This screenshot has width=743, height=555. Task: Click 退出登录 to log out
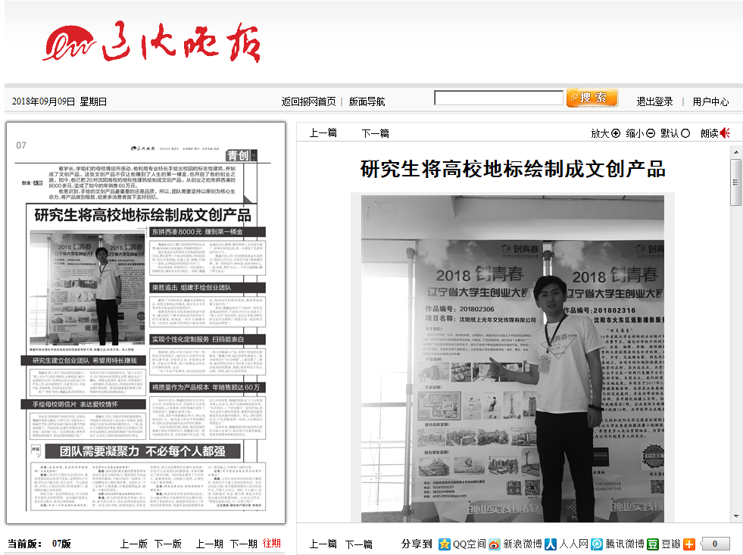tap(654, 101)
